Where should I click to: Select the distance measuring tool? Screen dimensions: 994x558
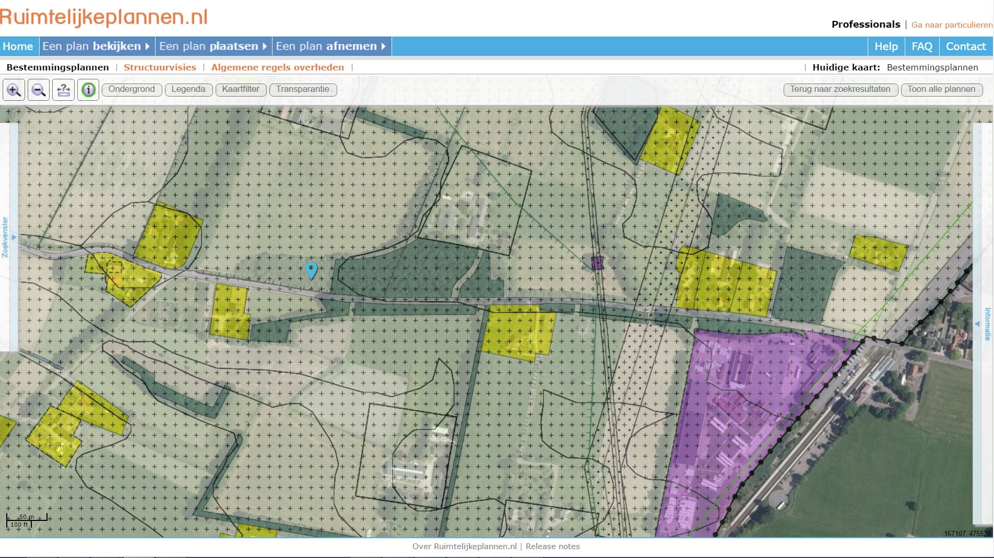click(x=64, y=90)
